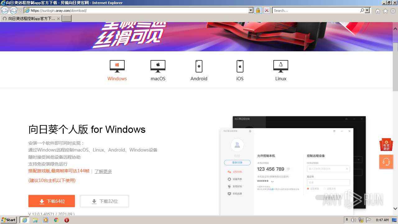Click the Windows tab label
The width and height of the screenshot is (398, 224).
coord(117,79)
